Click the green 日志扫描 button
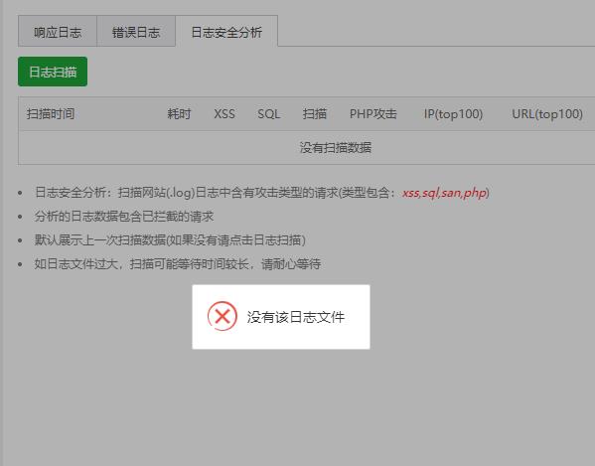Image resolution: width=595 pixels, height=466 pixels. (53, 72)
